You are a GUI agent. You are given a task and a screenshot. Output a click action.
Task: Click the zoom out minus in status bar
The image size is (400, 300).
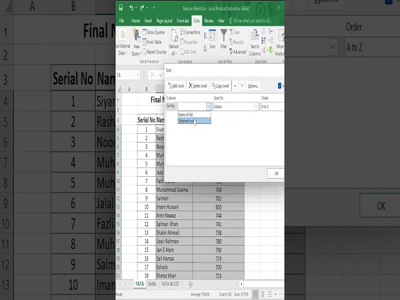click(x=276, y=294)
